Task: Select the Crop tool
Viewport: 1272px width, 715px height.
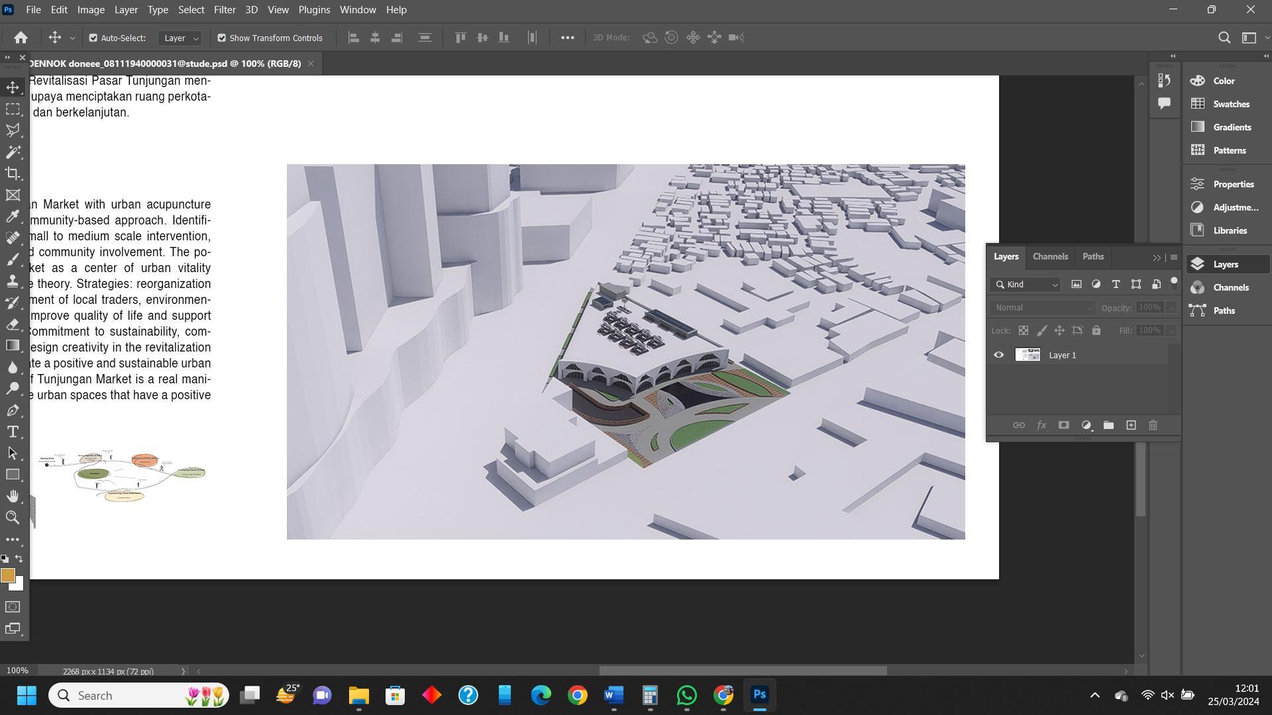Action: (13, 173)
